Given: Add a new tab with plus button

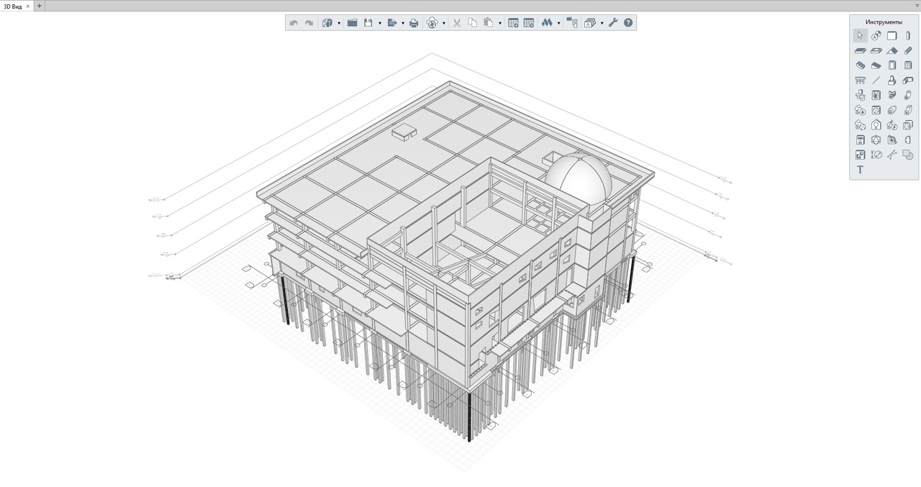Looking at the screenshot, I should pos(40,6).
